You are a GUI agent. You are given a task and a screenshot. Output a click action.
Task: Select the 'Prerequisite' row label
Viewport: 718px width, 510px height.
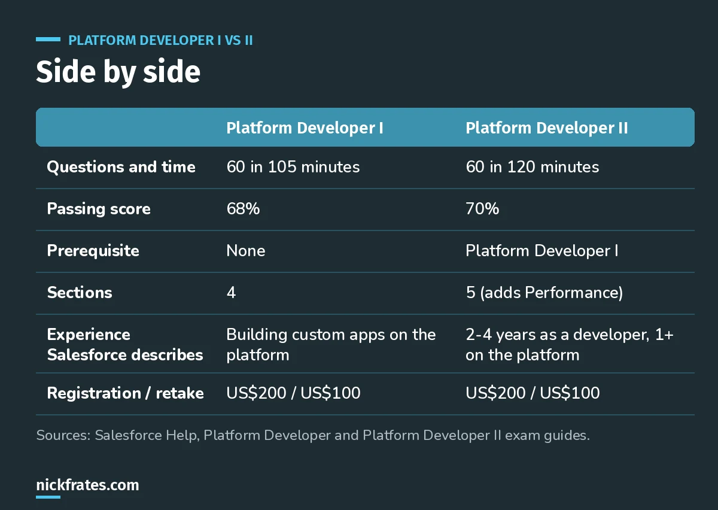point(93,250)
